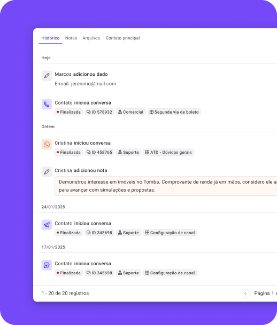
Task: Click the Finalizada tag on ID 458765 row
Action: pyautogui.click(x=69, y=152)
